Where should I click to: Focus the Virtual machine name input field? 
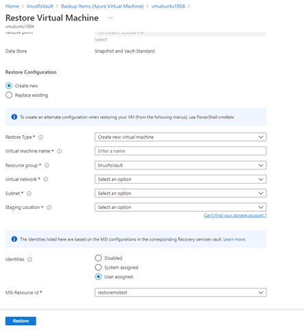pos(180,151)
